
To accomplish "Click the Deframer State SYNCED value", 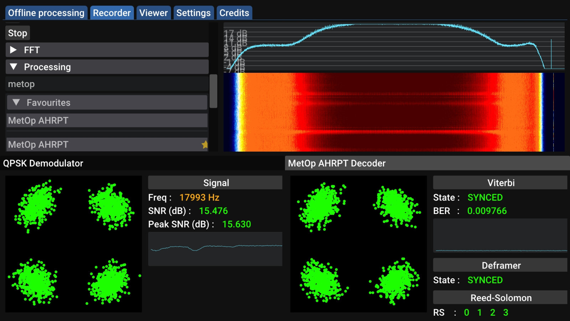I will (x=485, y=280).
